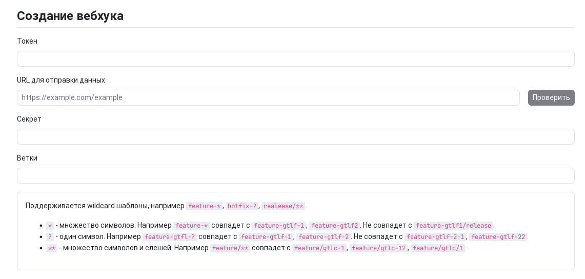Click the Токен label
Viewport: 585px width, 279px height.
coord(27,41)
